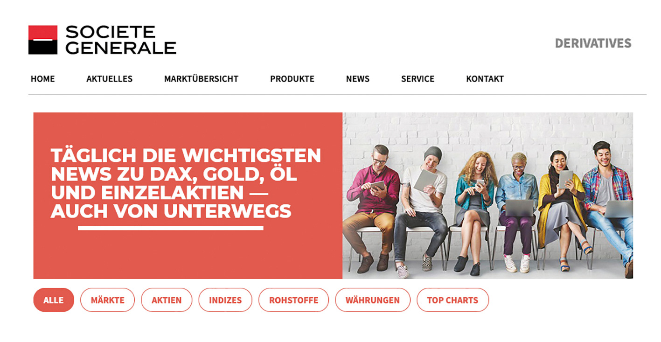Click the photo of people using devices
This screenshot has width=661, height=342.
pyautogui.click(x=487, y=195)
